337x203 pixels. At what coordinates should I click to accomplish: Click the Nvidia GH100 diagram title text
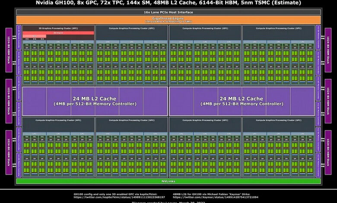(x=168, y=3)
